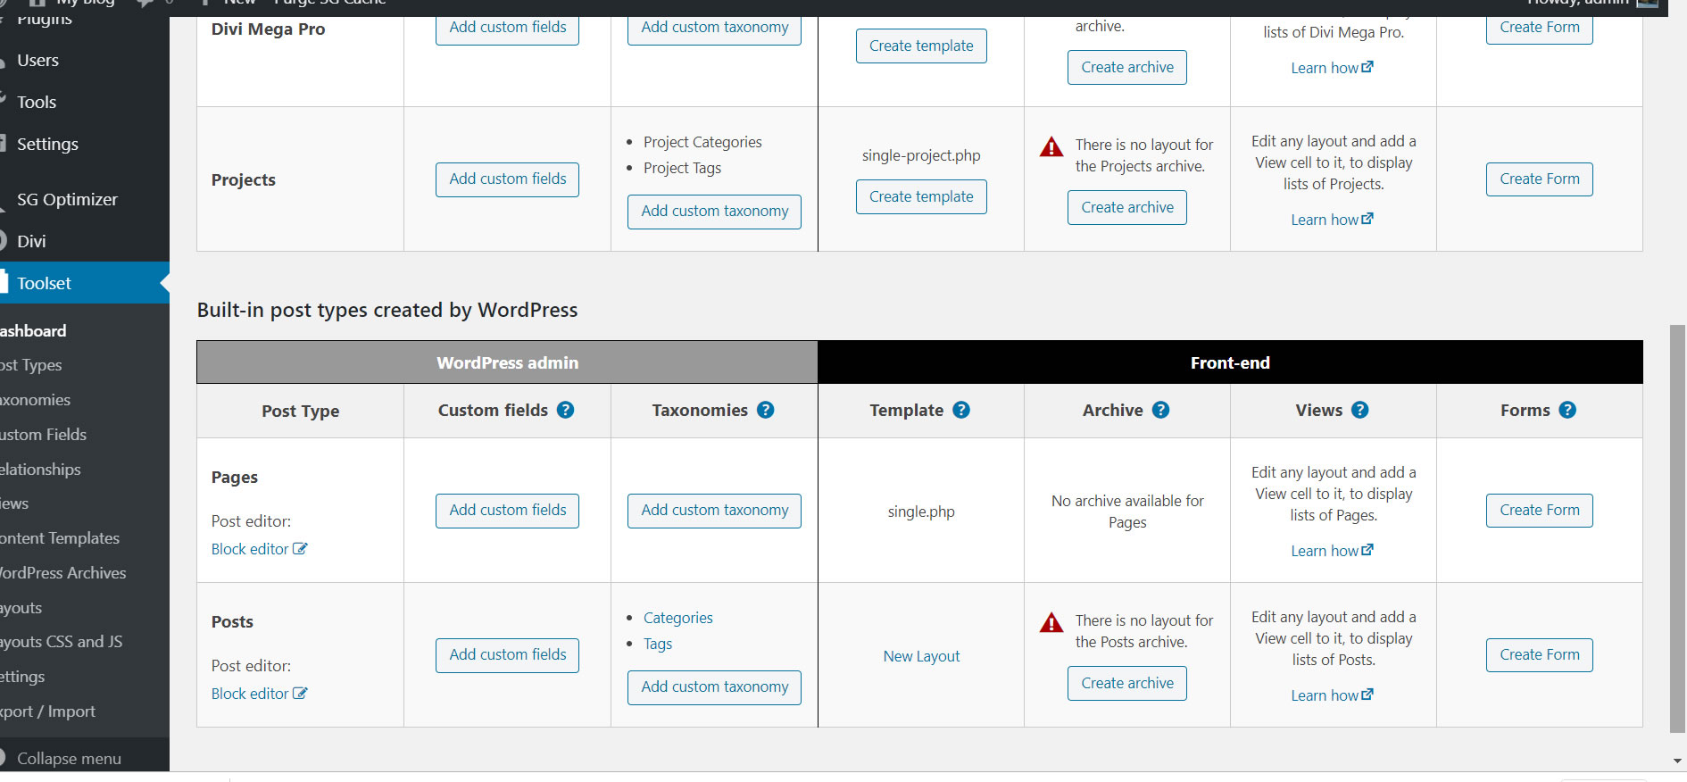Screen dimensions: 1687x782
Task: Open Block editor link for Pages
Action: 259,549
